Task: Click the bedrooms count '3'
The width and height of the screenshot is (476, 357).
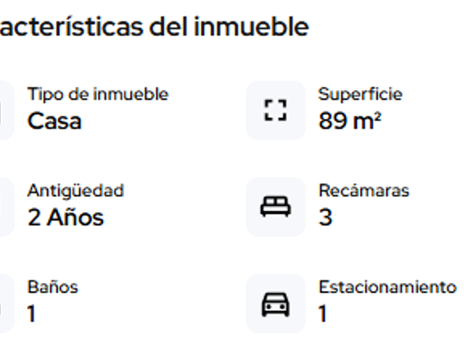Action: click(x=325, y=217)
